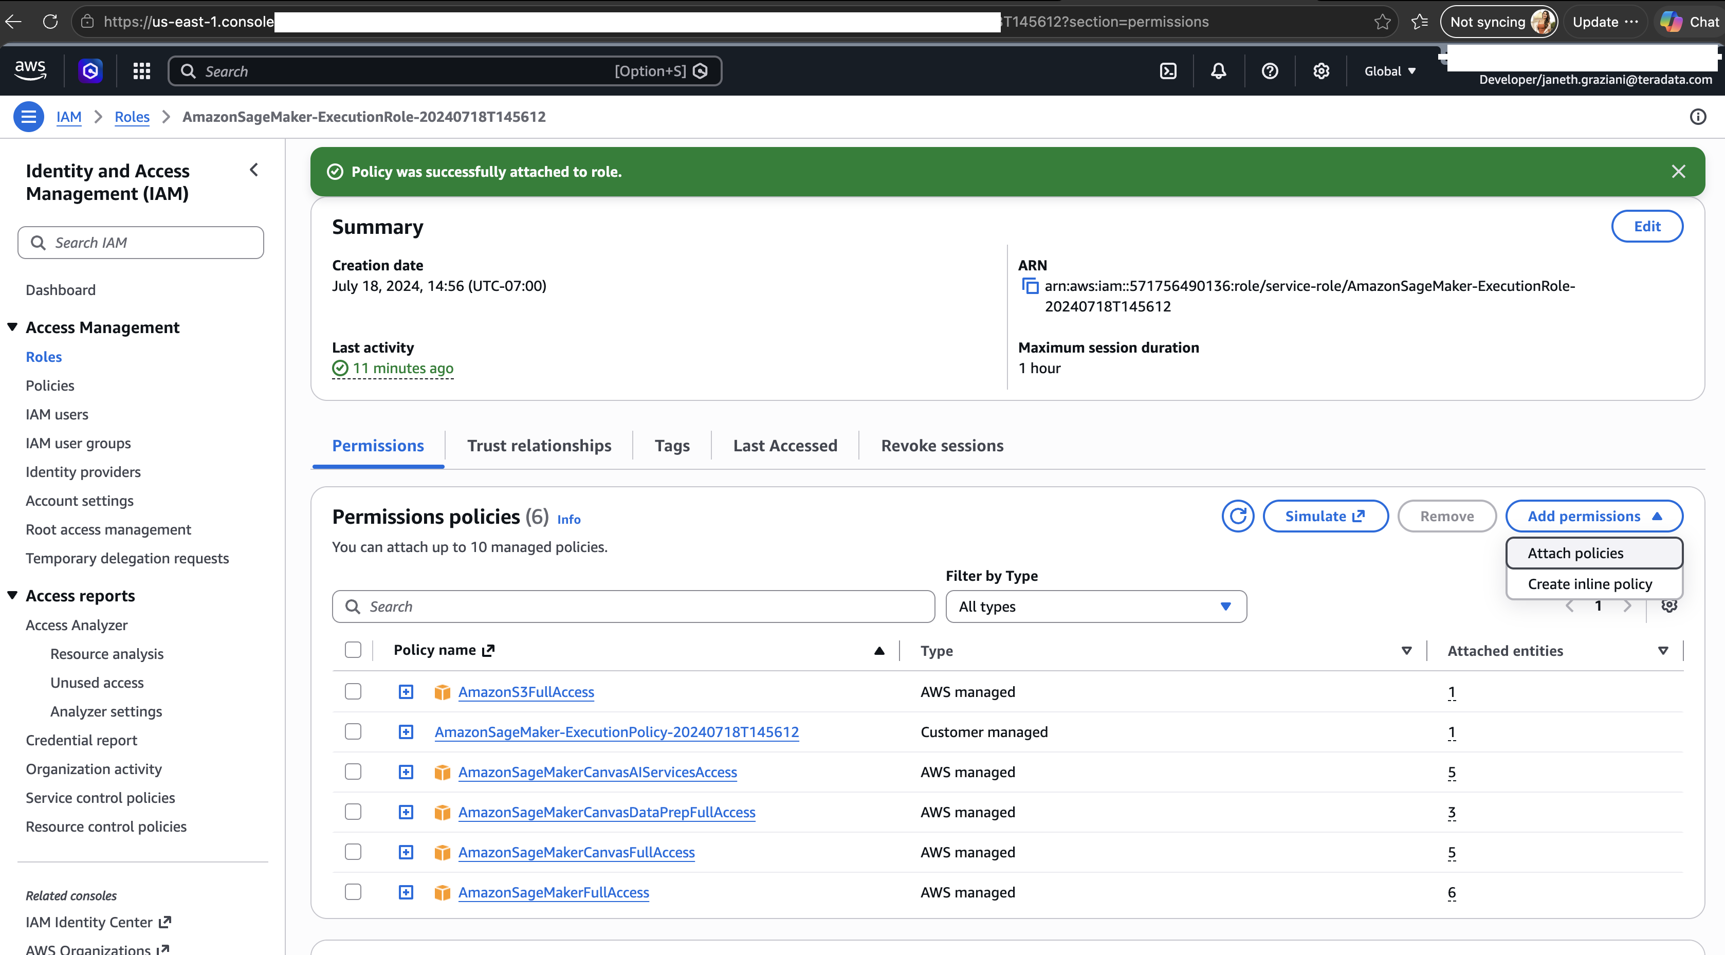Expand AmazonSageMakerFullAccess policy details

point(406,893)
